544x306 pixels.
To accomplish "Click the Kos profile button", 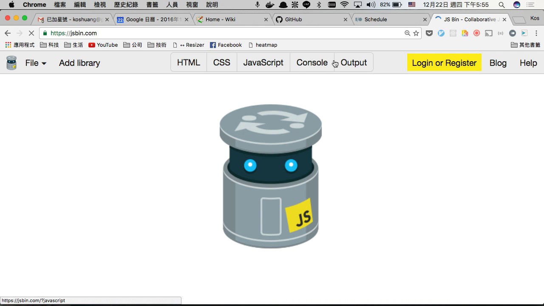I will click(x=535, y=18).
